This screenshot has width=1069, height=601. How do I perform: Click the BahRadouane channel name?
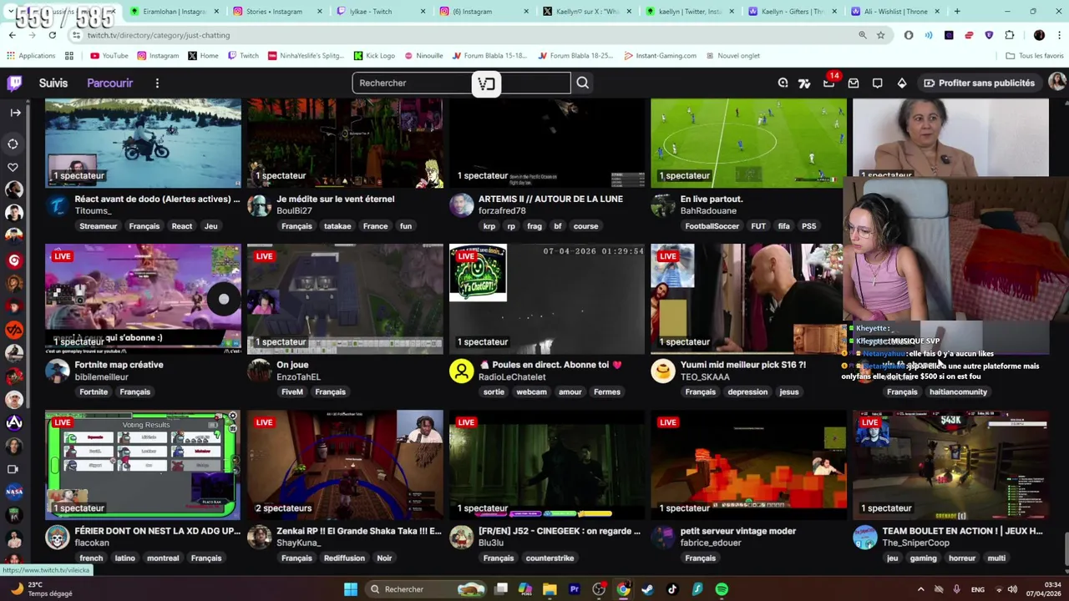[708, 211]
